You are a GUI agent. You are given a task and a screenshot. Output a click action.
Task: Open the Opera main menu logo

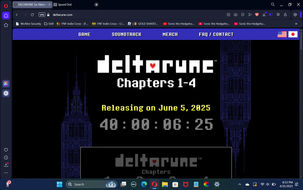tap(6, 6)
